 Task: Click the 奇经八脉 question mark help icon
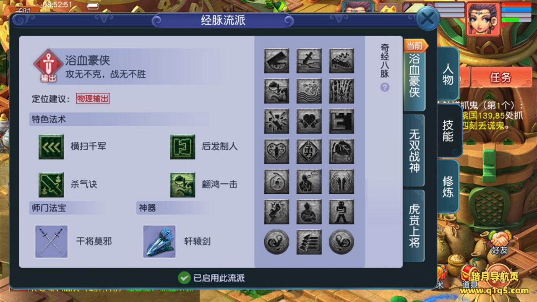pos(385,87)
